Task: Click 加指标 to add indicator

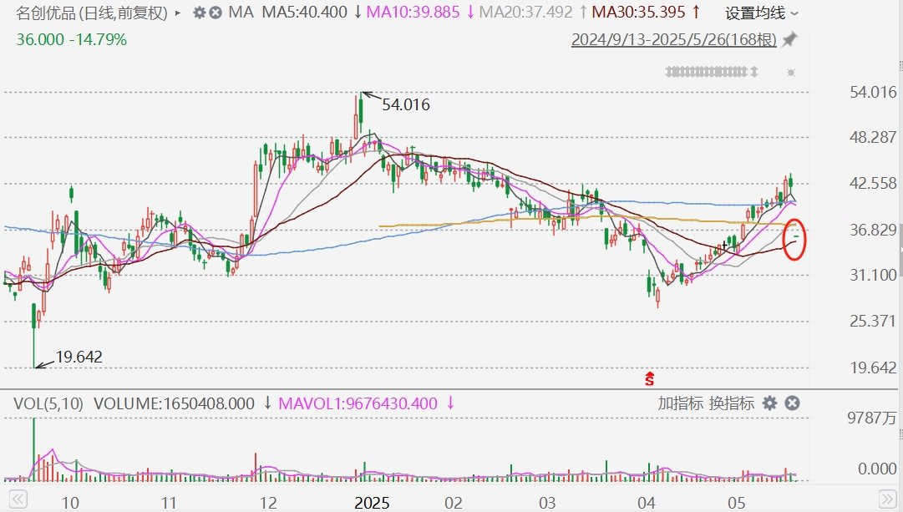Action: click(x=680, y=403)
